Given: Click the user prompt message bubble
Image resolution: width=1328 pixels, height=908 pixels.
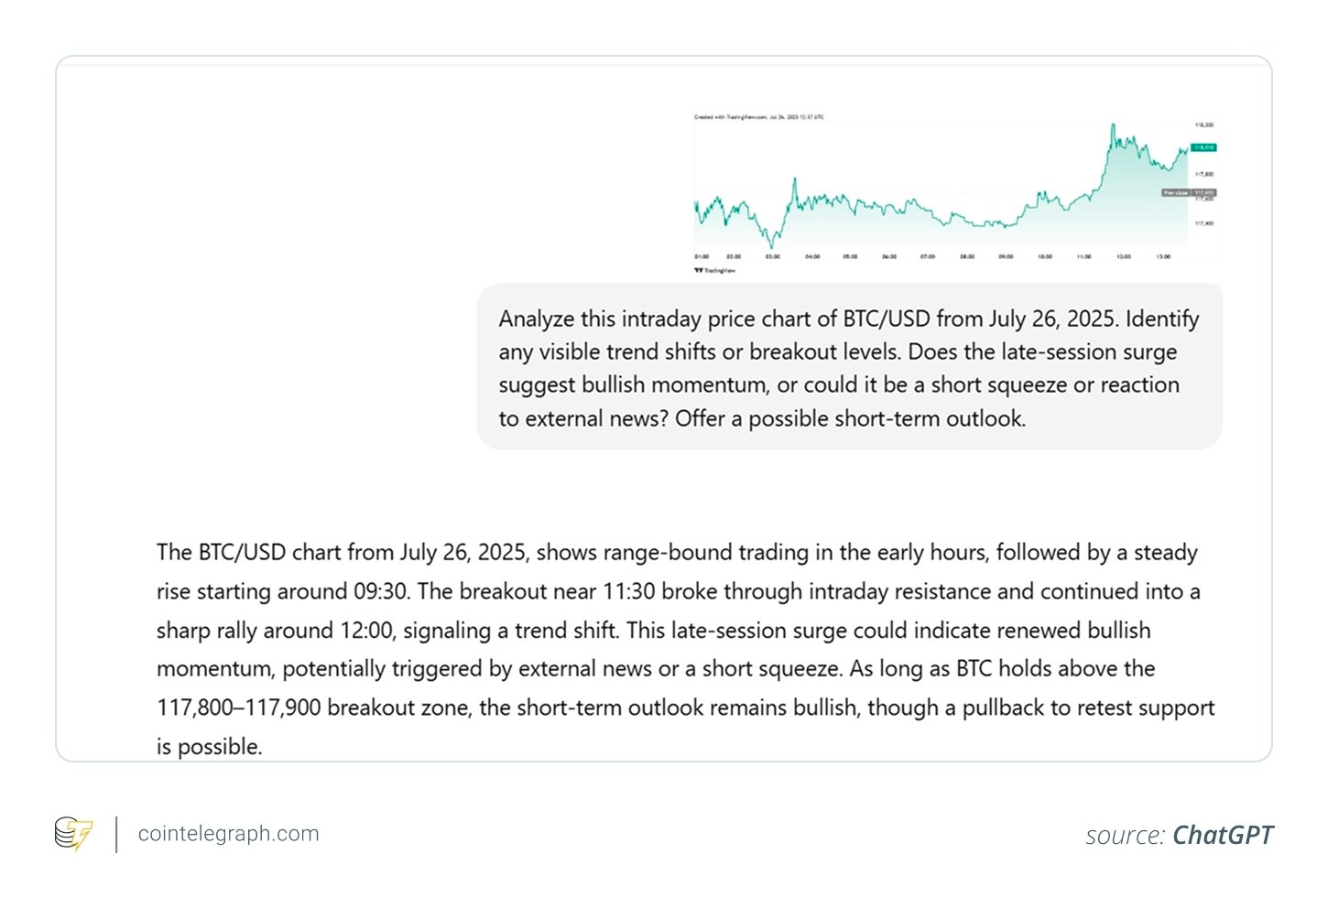Looking at the screenshot, I should (849, 368).
